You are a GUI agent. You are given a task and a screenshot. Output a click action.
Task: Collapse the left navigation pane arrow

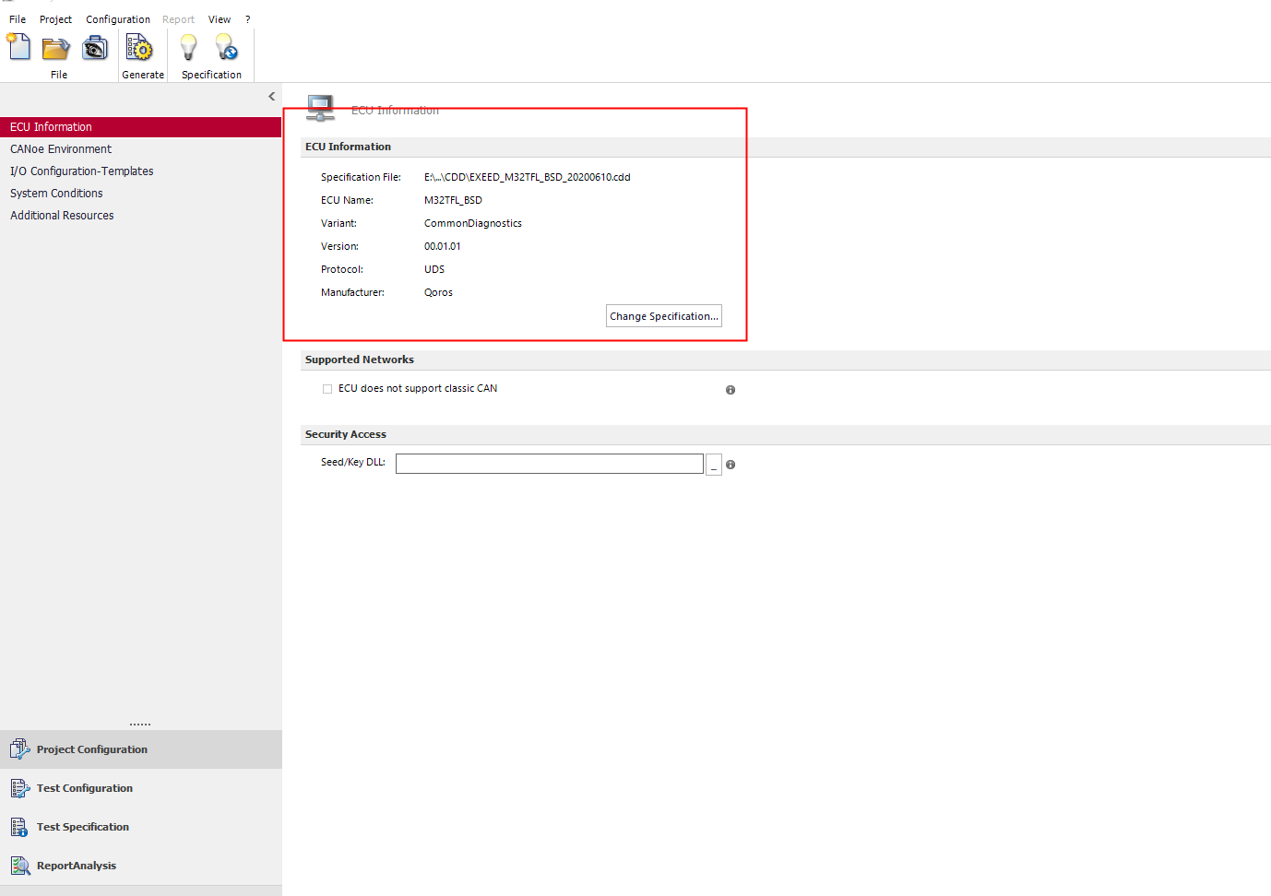pyautogui.click(x=271, y=96)
